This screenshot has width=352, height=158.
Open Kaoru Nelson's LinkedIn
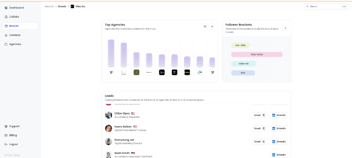pyautogui.click(x=279, y=128)
